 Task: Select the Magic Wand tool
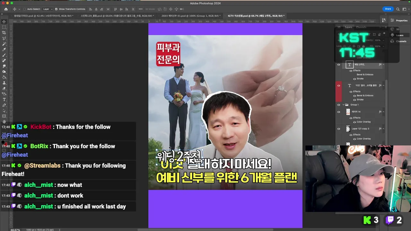(x=4, y=44)
